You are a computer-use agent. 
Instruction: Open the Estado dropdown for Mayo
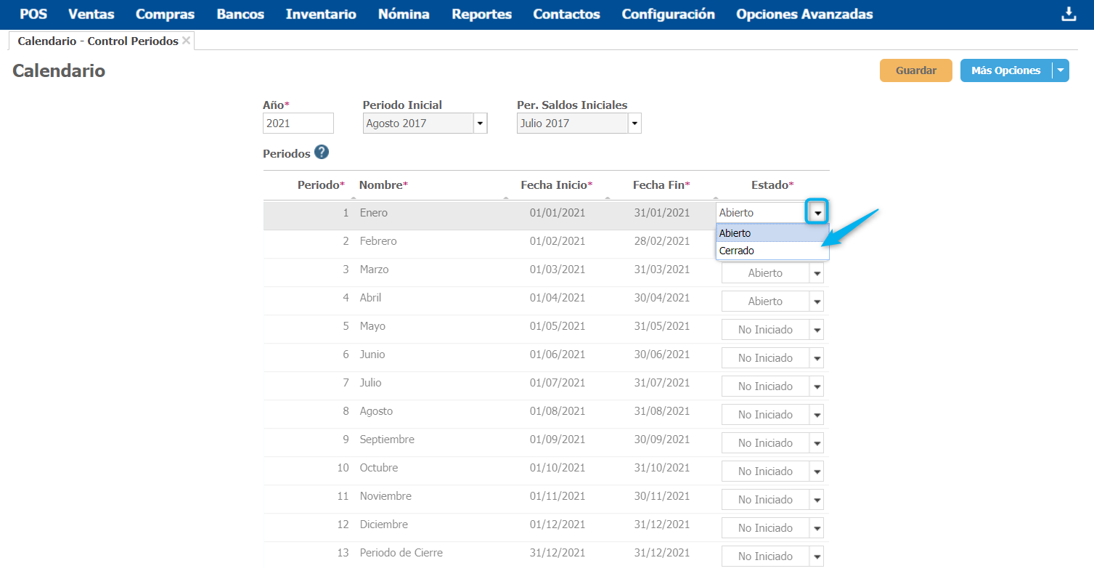(817, 330)
